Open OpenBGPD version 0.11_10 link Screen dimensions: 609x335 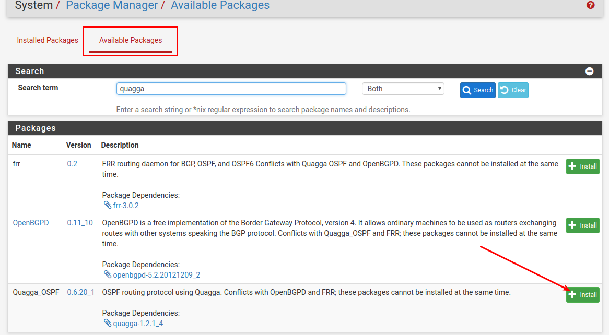pos(80,223)
